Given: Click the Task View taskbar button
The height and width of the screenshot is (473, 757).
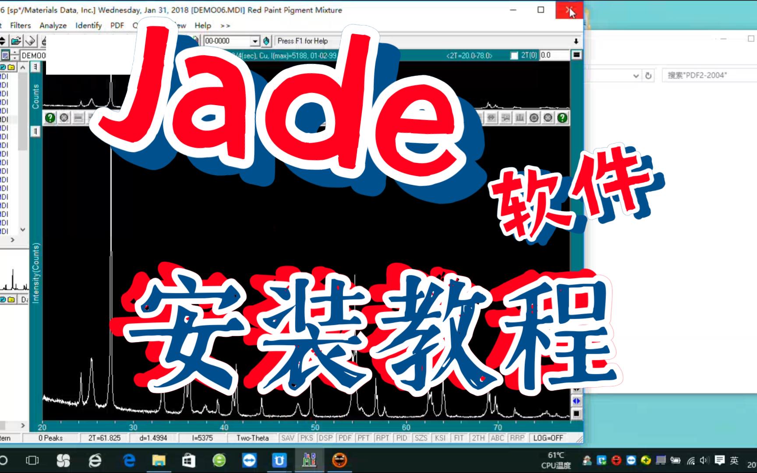Looking at the screenshot, I should pos(32,460).
